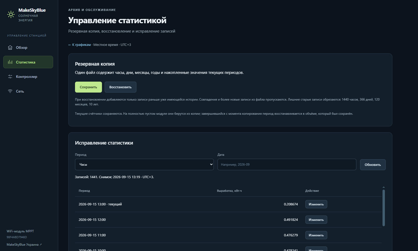Open the Сеть section
418x251 pixels.
click(28, 91)
